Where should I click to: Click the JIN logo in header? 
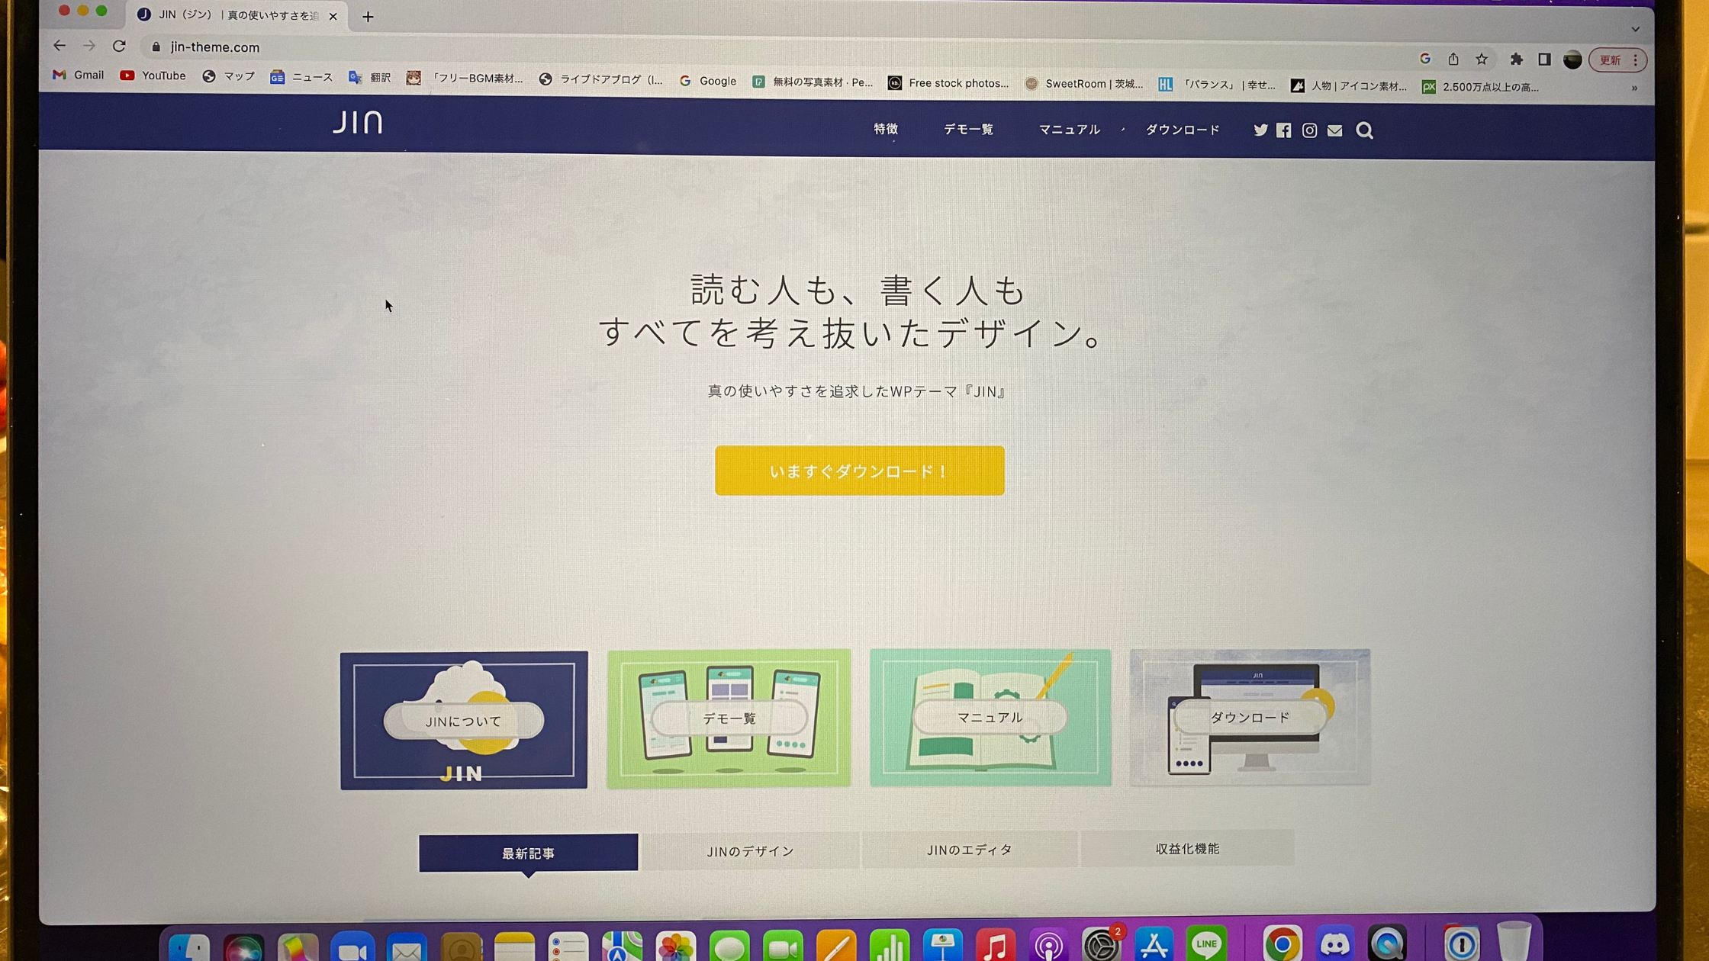point(357,122)
